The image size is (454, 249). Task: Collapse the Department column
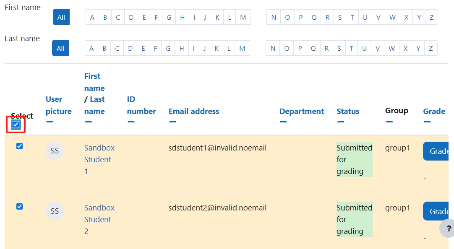tap(283, 122)
